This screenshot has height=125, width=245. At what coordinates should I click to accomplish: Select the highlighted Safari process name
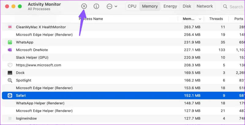coord(21,95)
